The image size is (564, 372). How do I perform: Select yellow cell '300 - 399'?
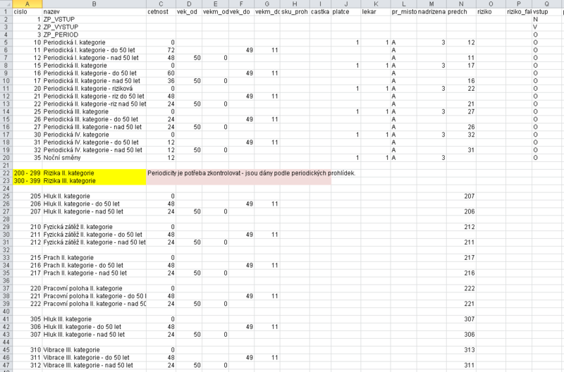(27, 181)
